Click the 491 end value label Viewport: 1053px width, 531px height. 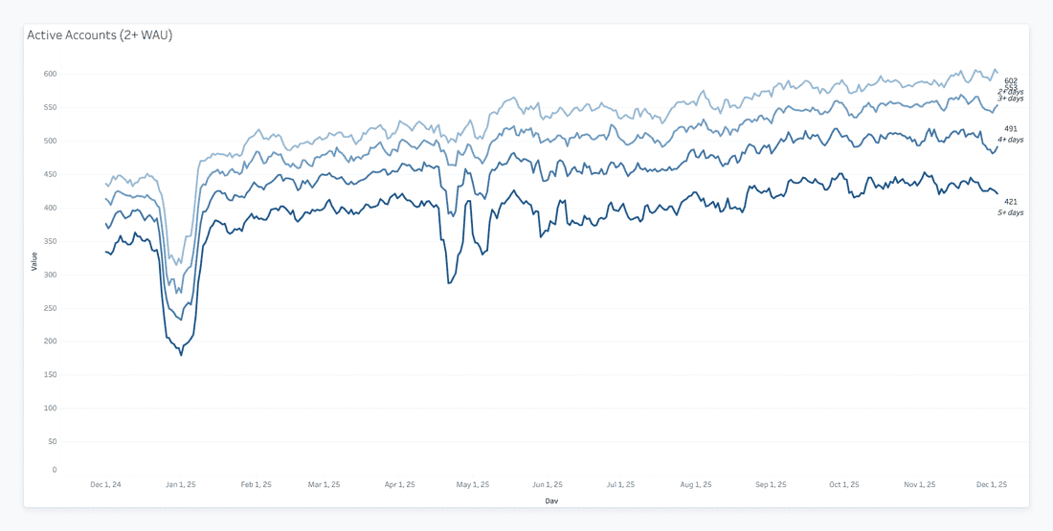[x=1010, y=129]
